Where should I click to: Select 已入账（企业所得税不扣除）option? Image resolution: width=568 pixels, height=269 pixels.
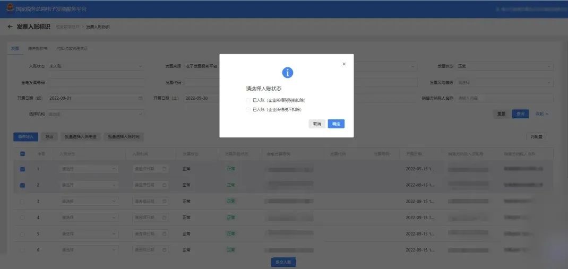[248, 109]
